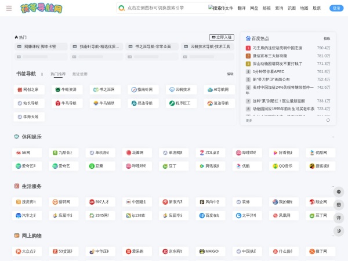Click the 立即入驻 button
This screenshot has width=348, height=261.
tap(222, 37)
